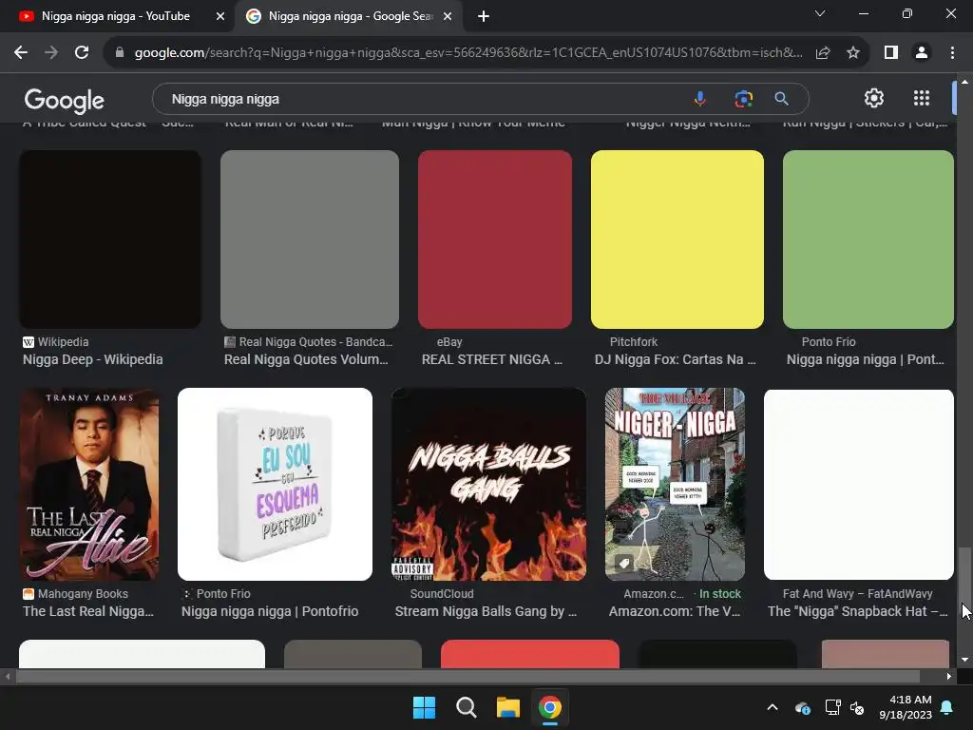Select the Google Search tab
The height and width of the screenshot is (730, 973).
point(348,17)
